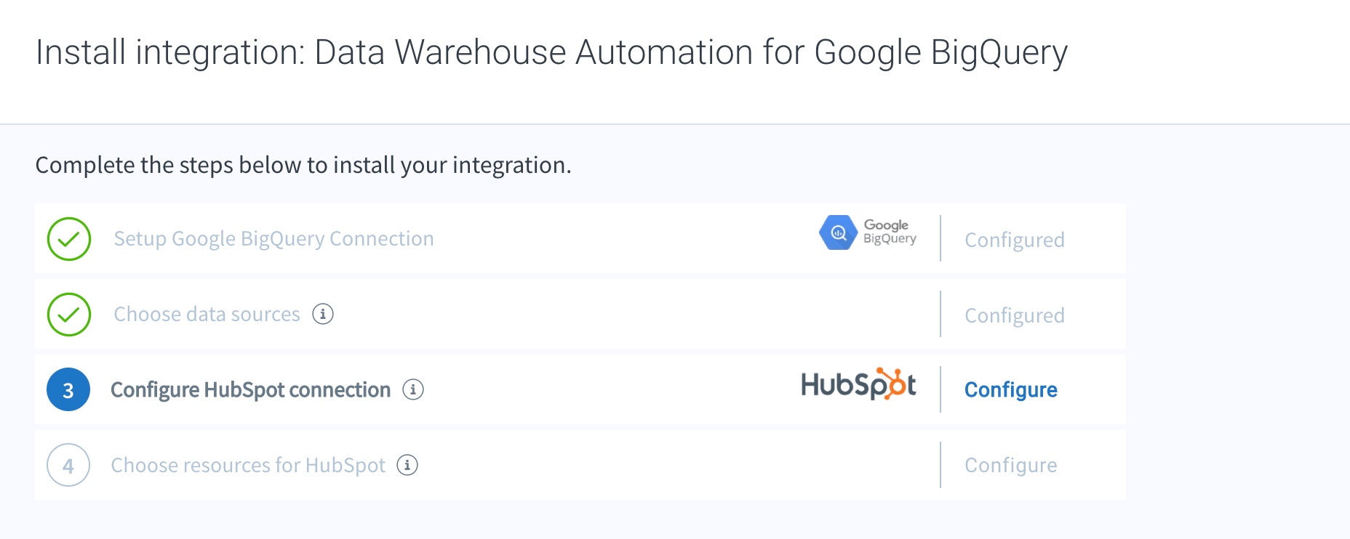Image resolution: width=1350 pixels, height=539 pixels.
Task: Click the green checkmark beside Choose data sources
Action: pos(69,315)
